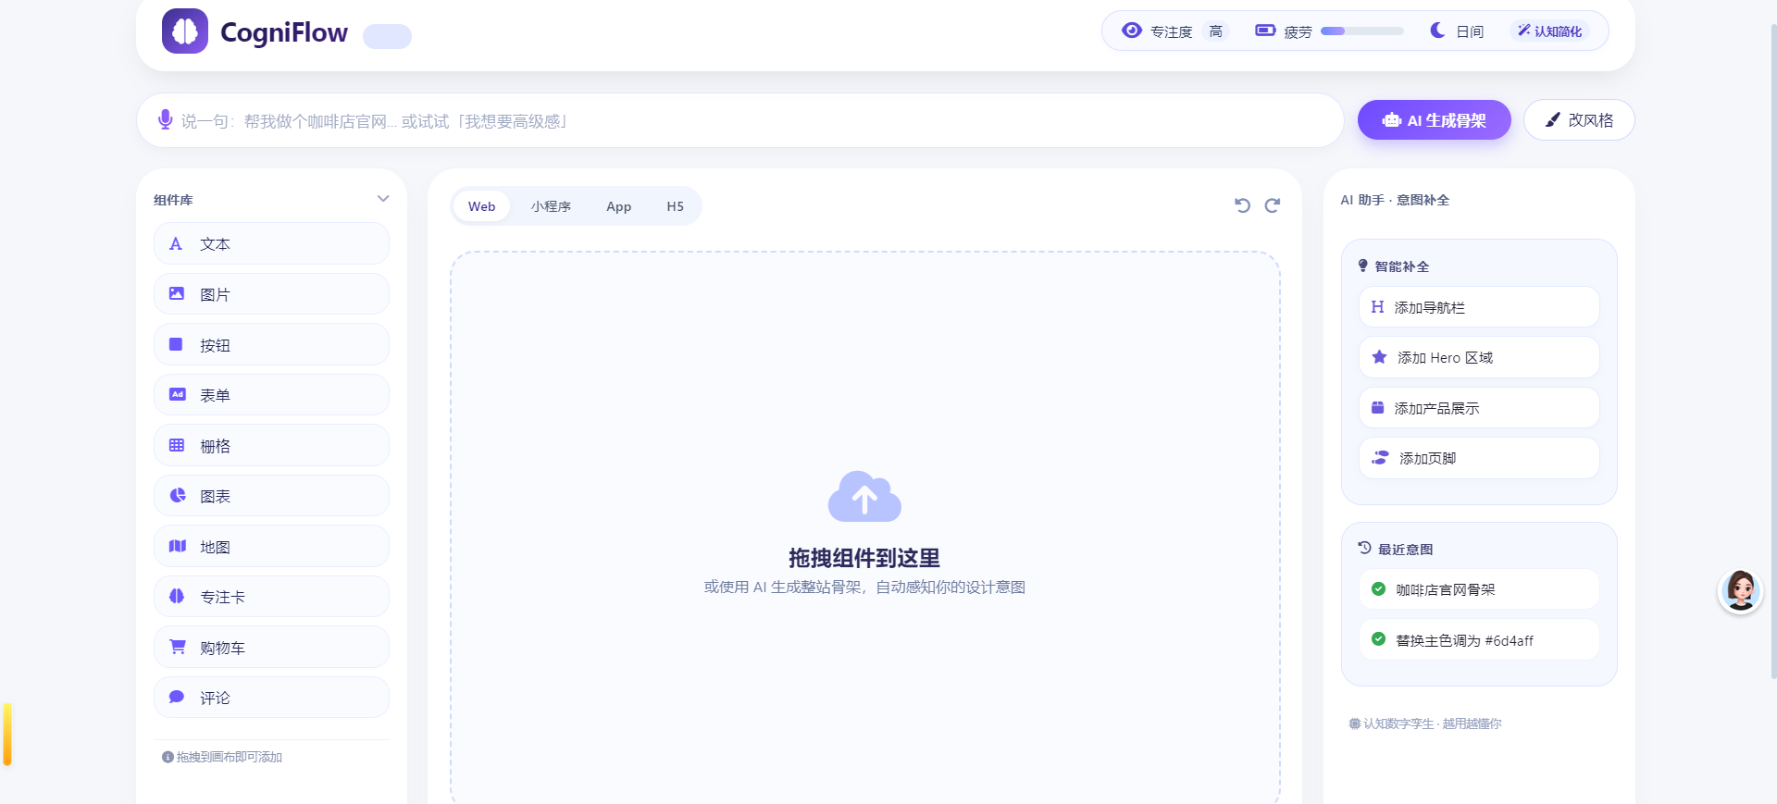
Task: Click the 图片 image component icon
Action: (176, 293)
